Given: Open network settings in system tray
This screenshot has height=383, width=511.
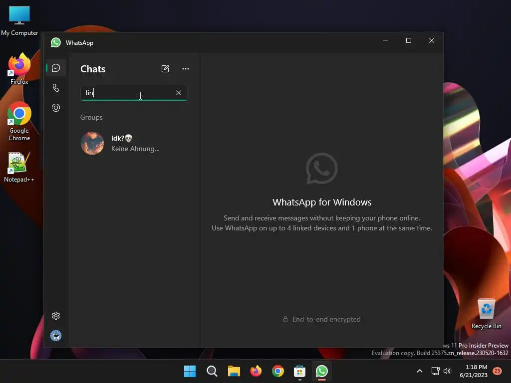Looking at the screenshot, I should (435, 371).
